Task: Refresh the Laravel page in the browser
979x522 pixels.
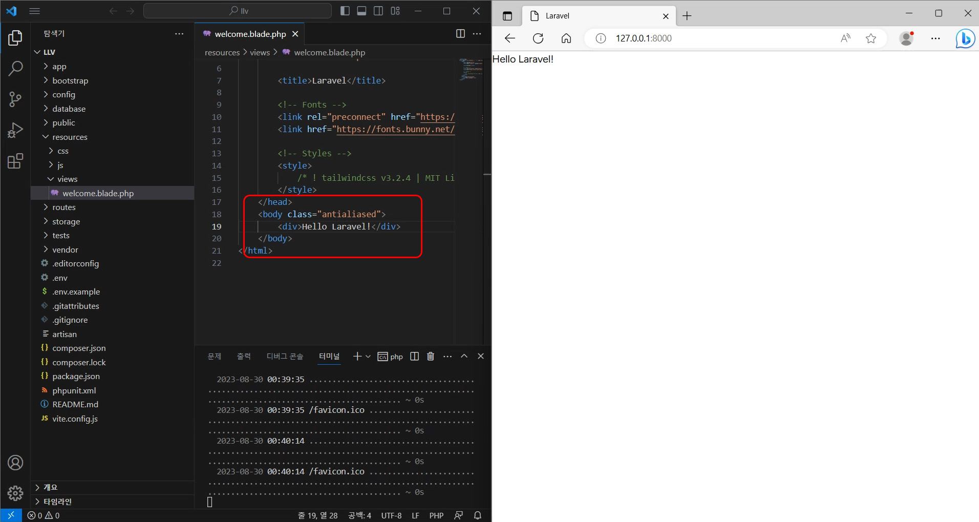Action: 538,38
